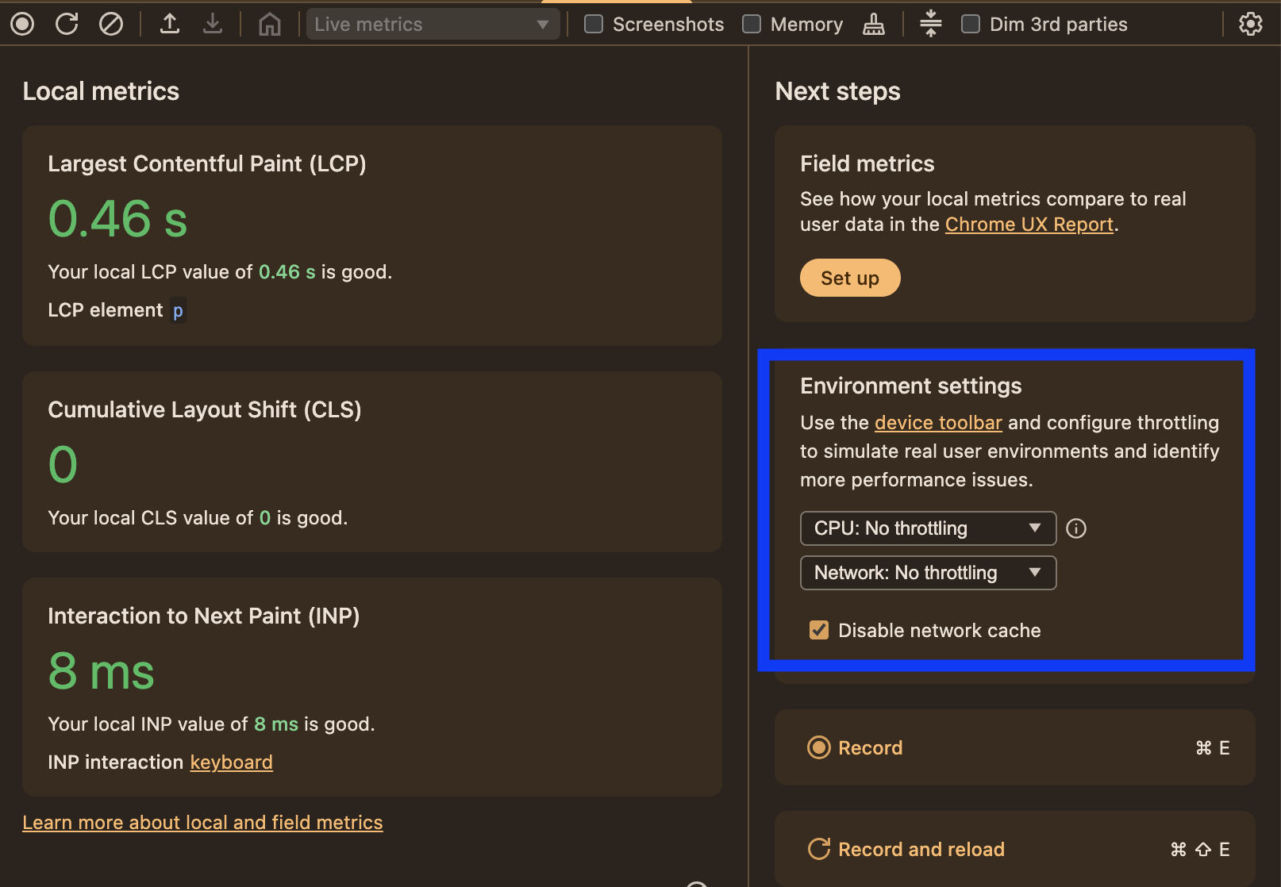The width and height of the screenshot is (1281, 887).
Task: Open the Chrome UX Report link
Action: tap(1029, 224)
